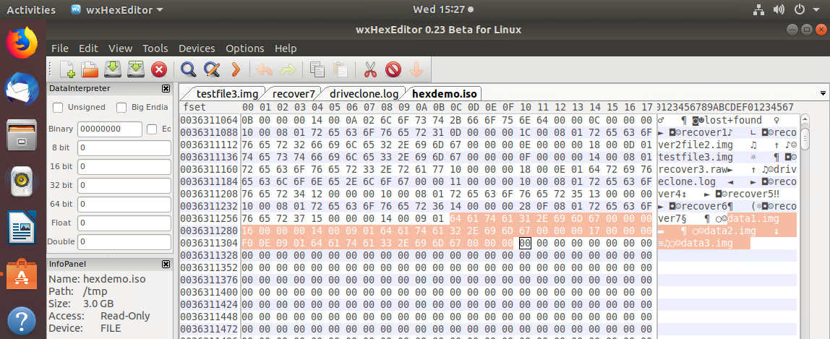Click the Undo arrow icon

pos(265,69)
